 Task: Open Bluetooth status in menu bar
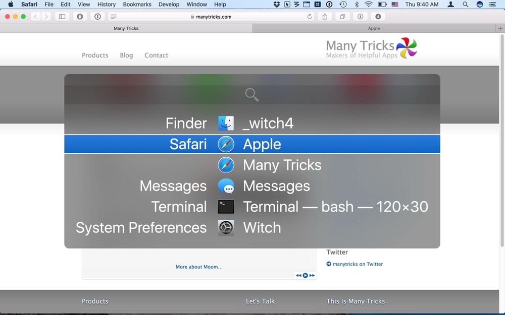pyautogui.click(x=357, y=5)
